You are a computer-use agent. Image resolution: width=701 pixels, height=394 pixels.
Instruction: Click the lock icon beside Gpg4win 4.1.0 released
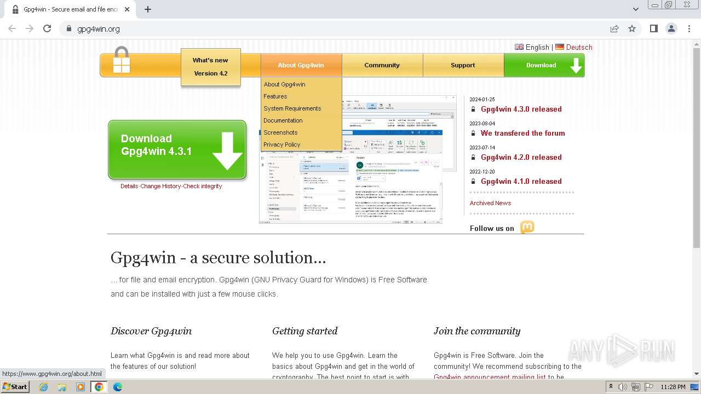474,181
